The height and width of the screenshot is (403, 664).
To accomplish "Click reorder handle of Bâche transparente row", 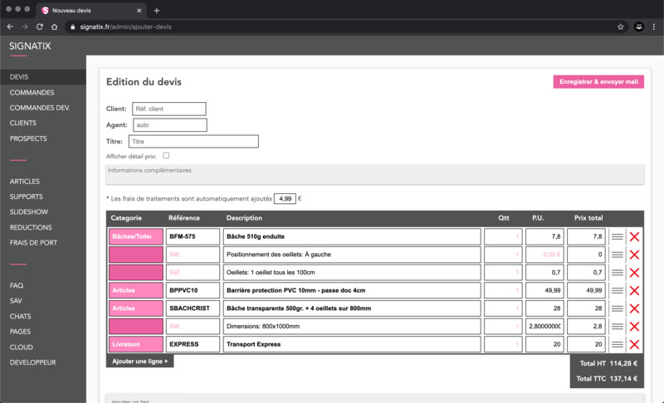I will 617,308.
